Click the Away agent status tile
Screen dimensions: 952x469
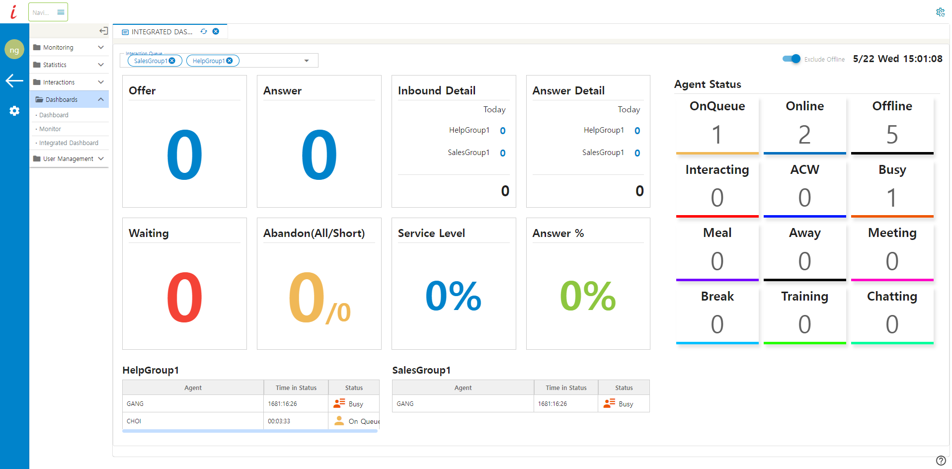[804, 252]
